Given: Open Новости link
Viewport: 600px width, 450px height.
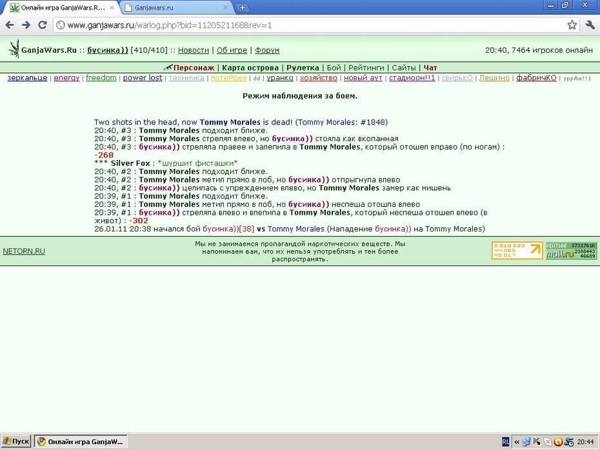Looking at the screenshot, I should coord(194,50).
